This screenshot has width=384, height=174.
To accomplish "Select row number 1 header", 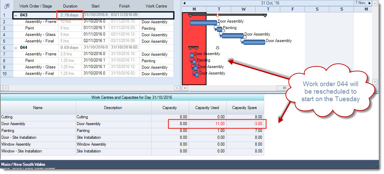I will [x=6, y=15].
